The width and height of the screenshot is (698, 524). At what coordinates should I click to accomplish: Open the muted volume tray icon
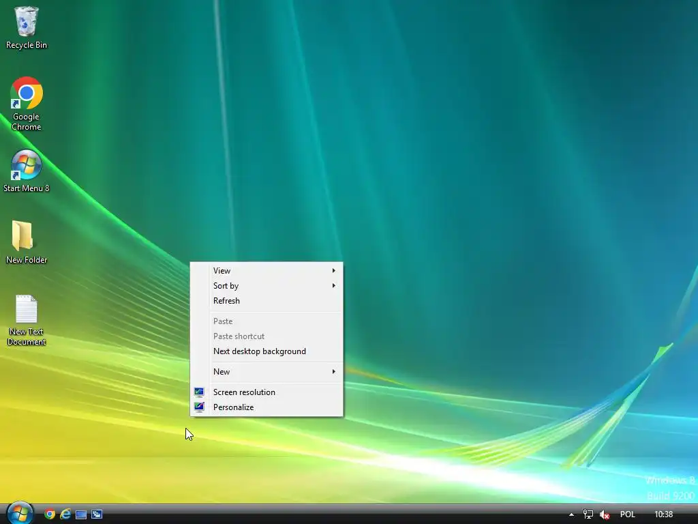(605, 514)
